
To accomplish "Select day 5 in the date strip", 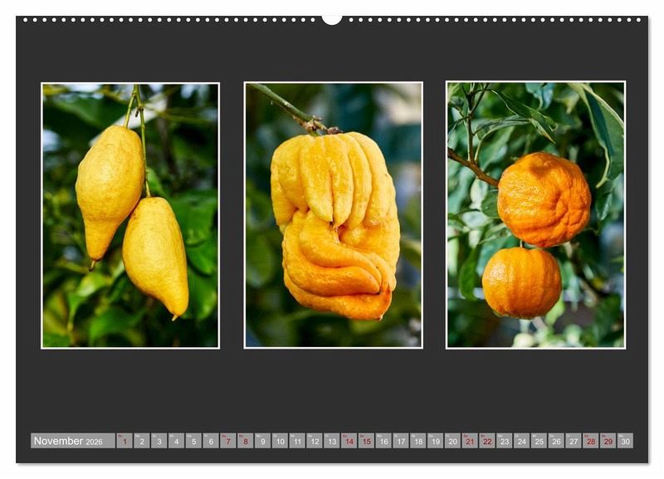I will point(193,441).
